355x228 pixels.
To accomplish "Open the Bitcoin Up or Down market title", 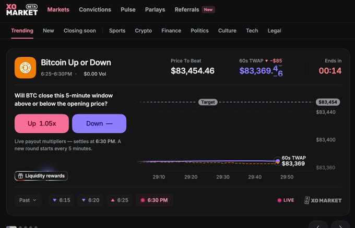I will [x=76, y=62].
